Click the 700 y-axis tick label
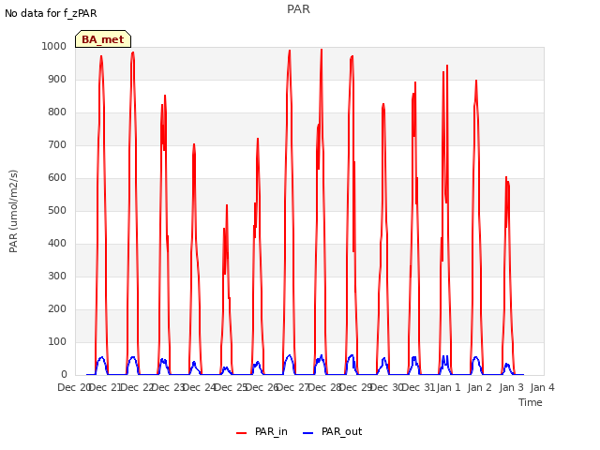Image resolution: width=600 pixels, height=450 pixels. (57, 144)
